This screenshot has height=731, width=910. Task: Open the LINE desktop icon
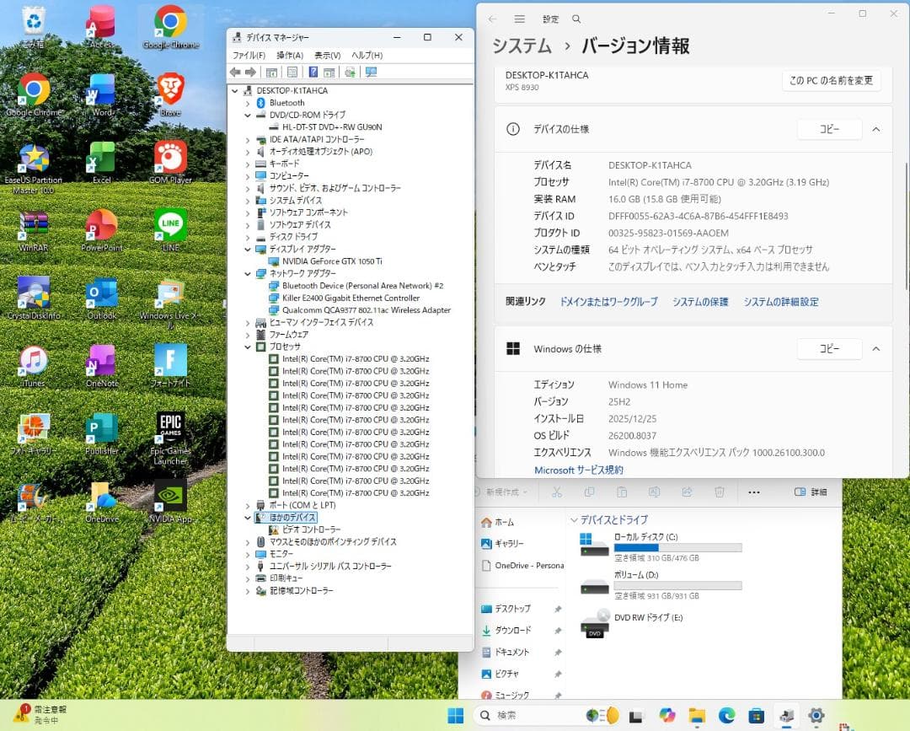pyautogui.click(x=170, y=230)
